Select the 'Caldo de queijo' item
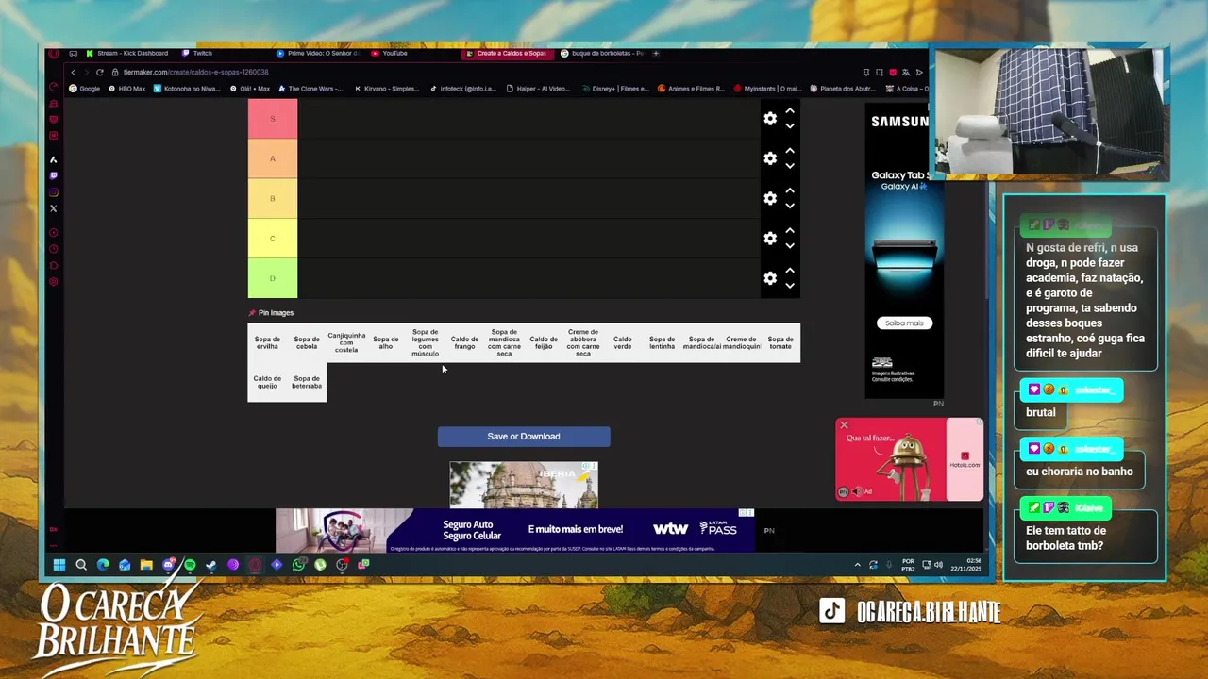Screen dimensions: 1208x679 (x=267, y=382)
